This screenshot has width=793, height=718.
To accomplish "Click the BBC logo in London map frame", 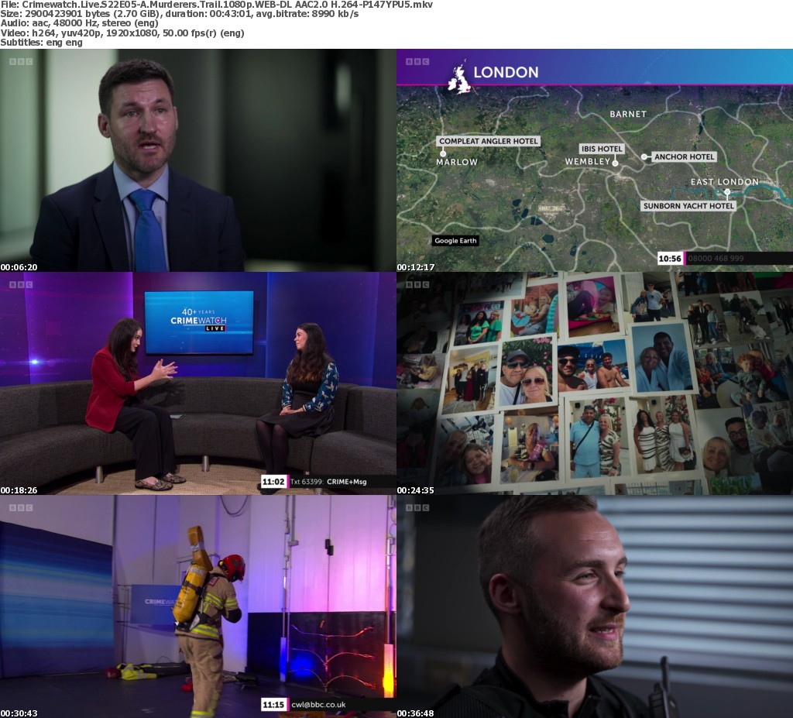I will 417,62.
